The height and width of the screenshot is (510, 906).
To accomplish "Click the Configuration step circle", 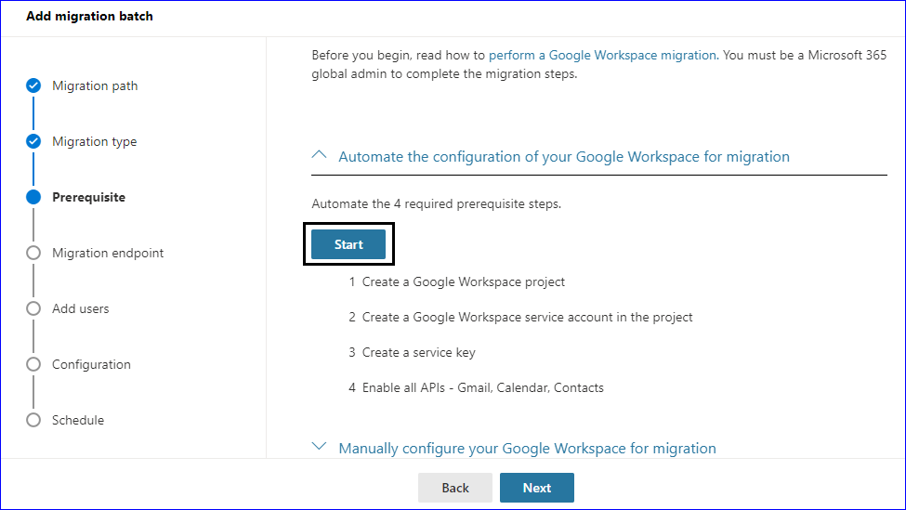I will pos(33,364).
